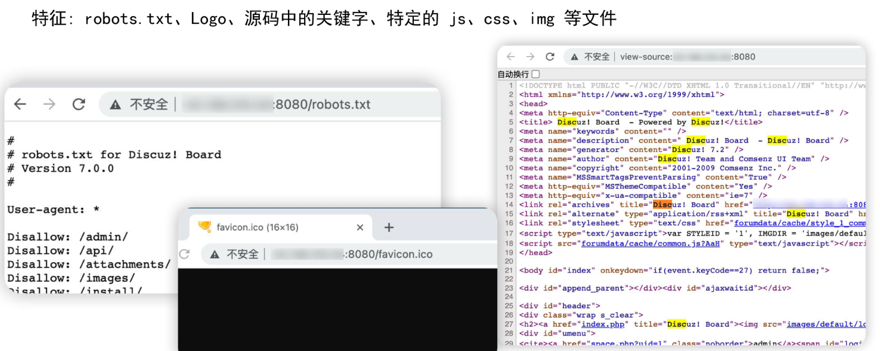880x351 pixels.
Task: Select the favicon.ico (16×16) tab
Action: pos(257,227)
